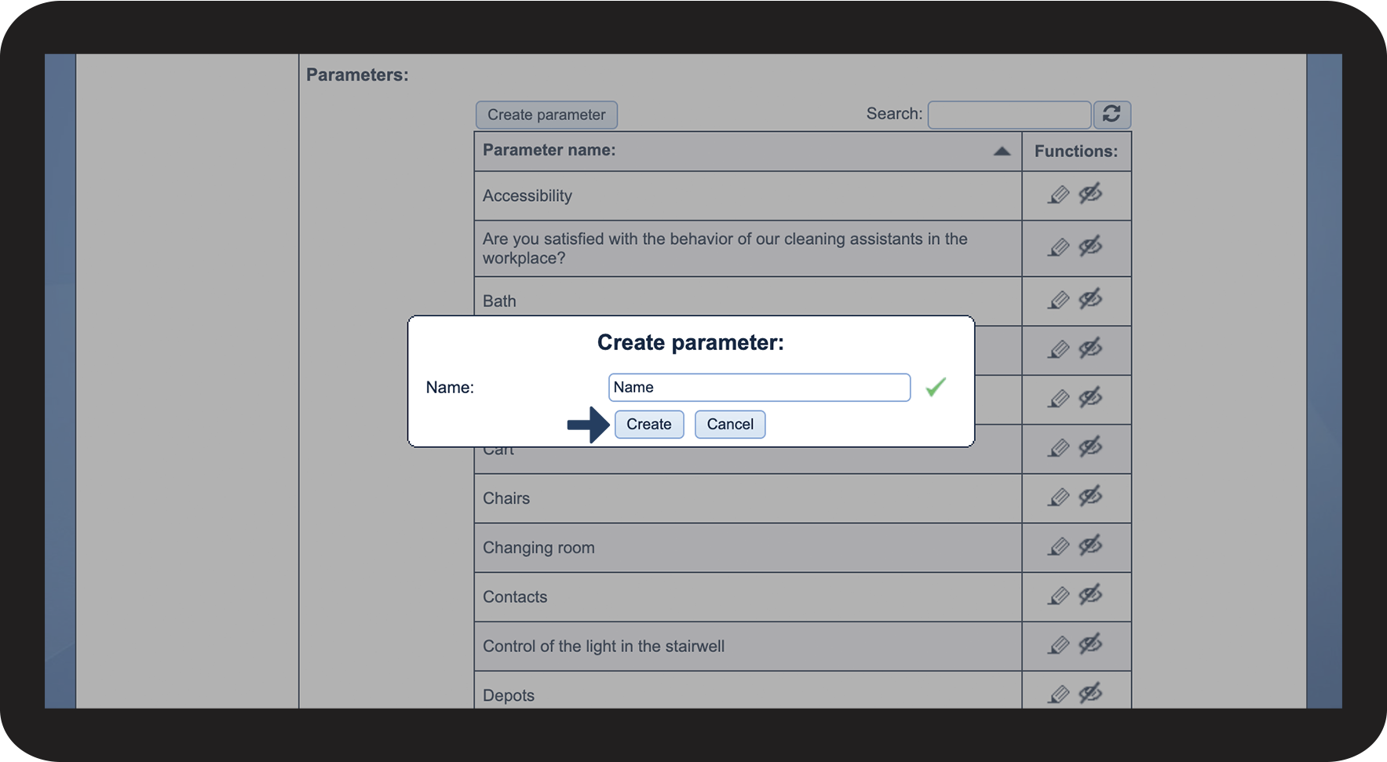The image size is (1387, 762).
Task: Hide the Accessibility parameter
Action: tap(1090, 193)
